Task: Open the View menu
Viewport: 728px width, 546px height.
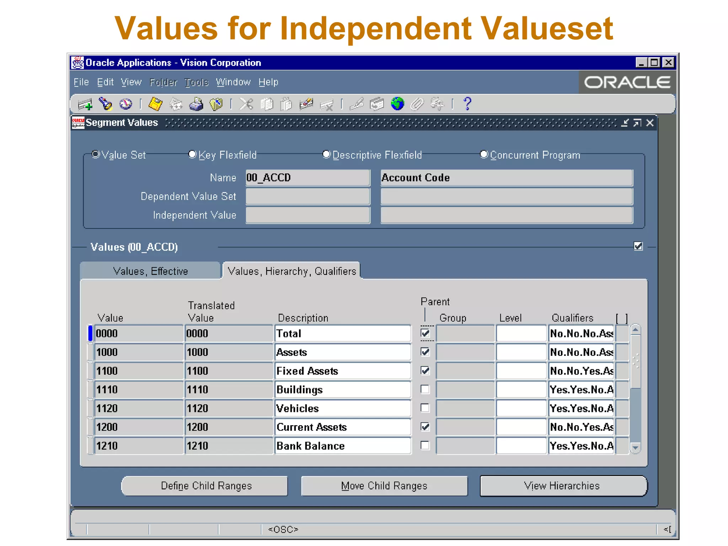Action: [x=131, y=82]
